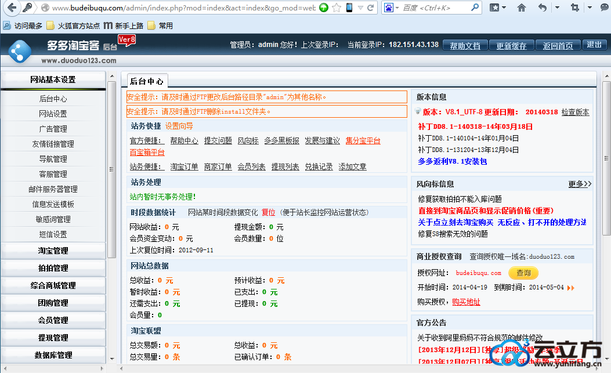Select the 后台中心 tab

pos(147,81)
